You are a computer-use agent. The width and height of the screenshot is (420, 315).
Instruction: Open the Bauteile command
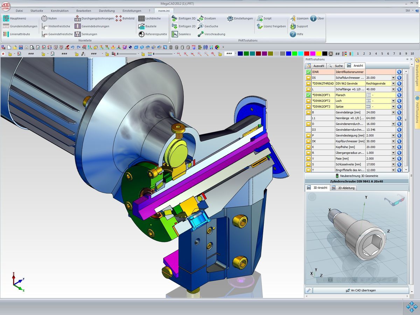click(x=147, y=26)
